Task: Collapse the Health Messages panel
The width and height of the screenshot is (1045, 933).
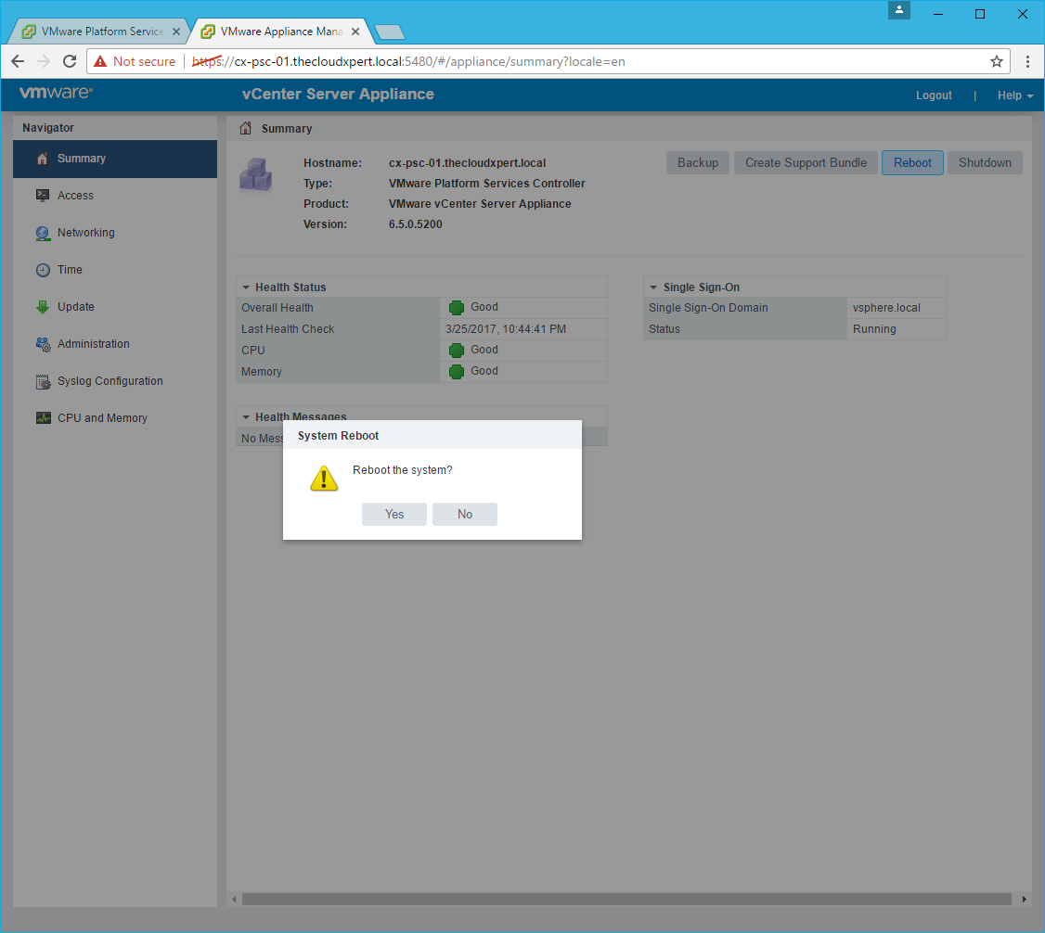Action: (x=246, y=417)
